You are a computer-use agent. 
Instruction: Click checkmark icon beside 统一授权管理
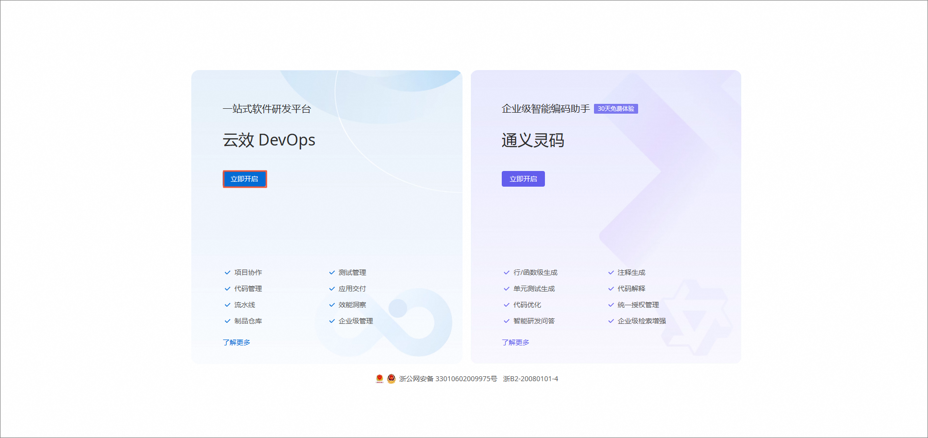pos(611,305)
